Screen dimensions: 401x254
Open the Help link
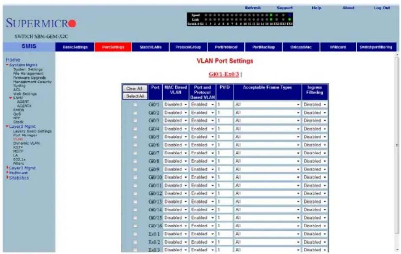click(317, 8)
